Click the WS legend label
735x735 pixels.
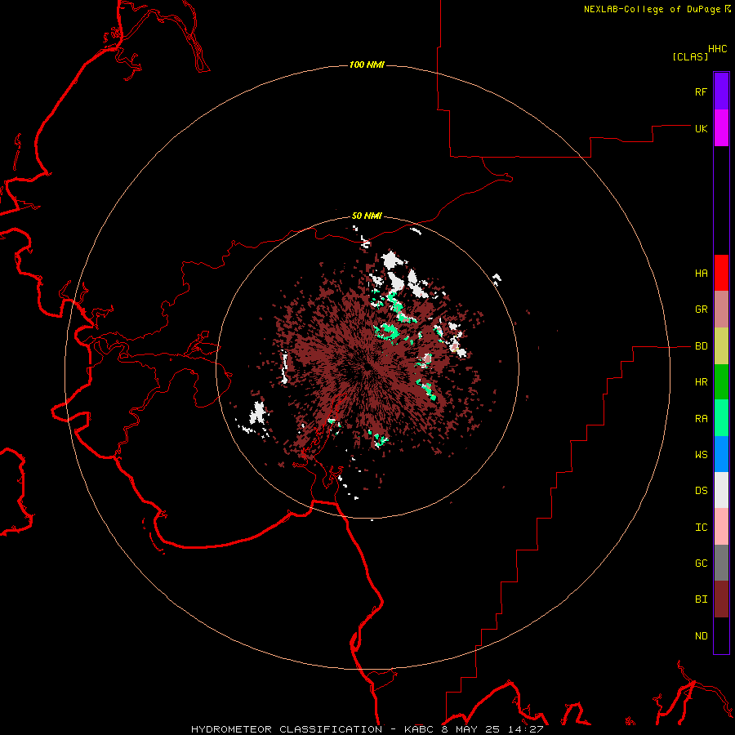[x=701, y=454]
